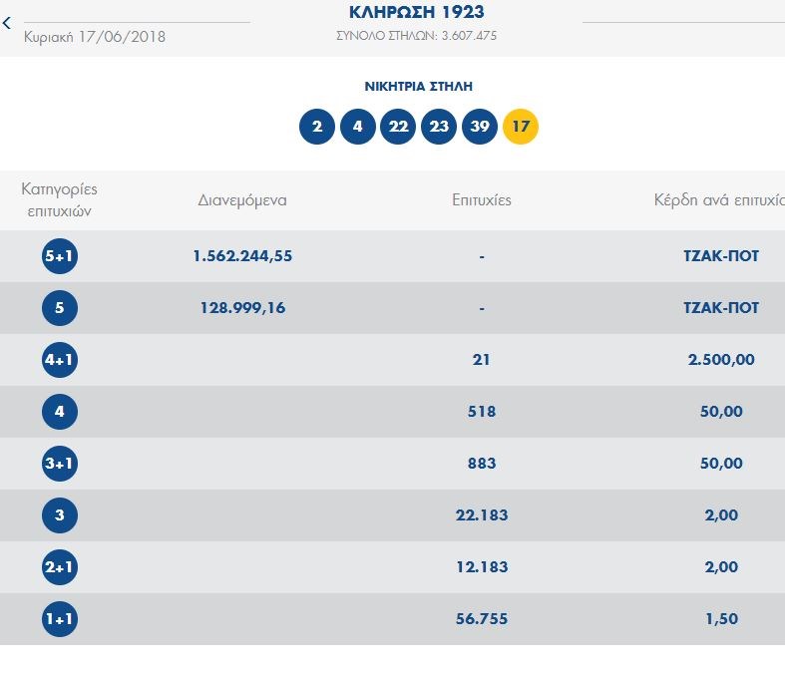Screen dimensions: 785x674
Task: Click the Διανεμόμενα column header
Action: pos(242,199)
